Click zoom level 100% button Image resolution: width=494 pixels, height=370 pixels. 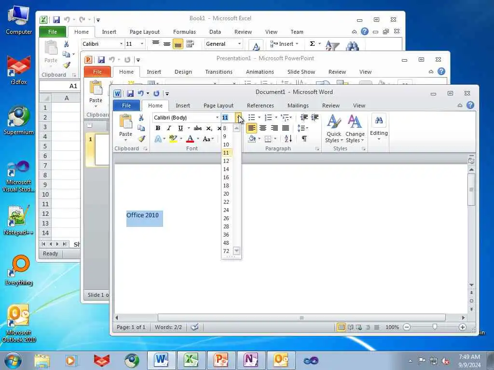pos(392,327)
